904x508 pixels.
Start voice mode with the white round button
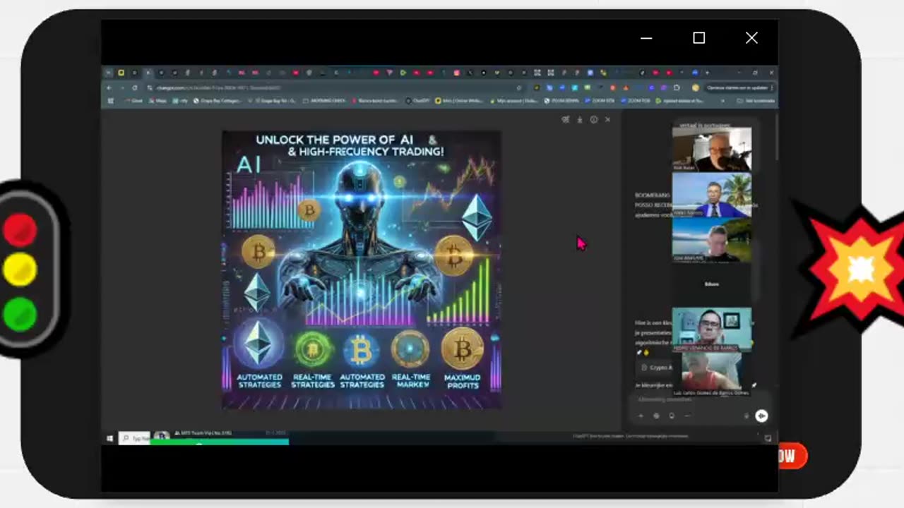point(761,416)
